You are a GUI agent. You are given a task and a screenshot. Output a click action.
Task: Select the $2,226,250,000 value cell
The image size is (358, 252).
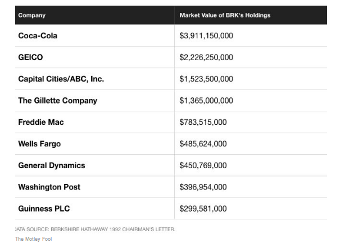click(x=206, y=57)
